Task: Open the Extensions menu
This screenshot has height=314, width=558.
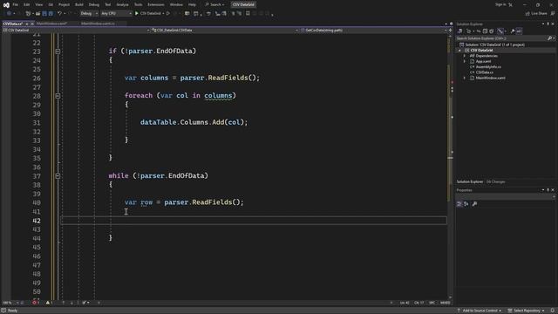Action: tap(156, 4)
